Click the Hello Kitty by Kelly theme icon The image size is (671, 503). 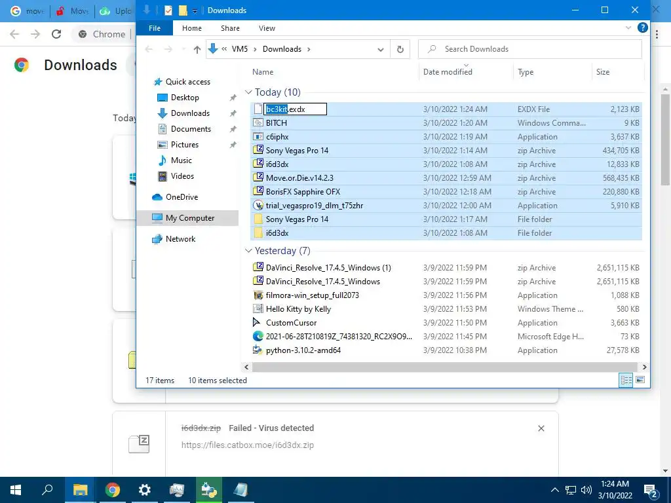[258, 309]
